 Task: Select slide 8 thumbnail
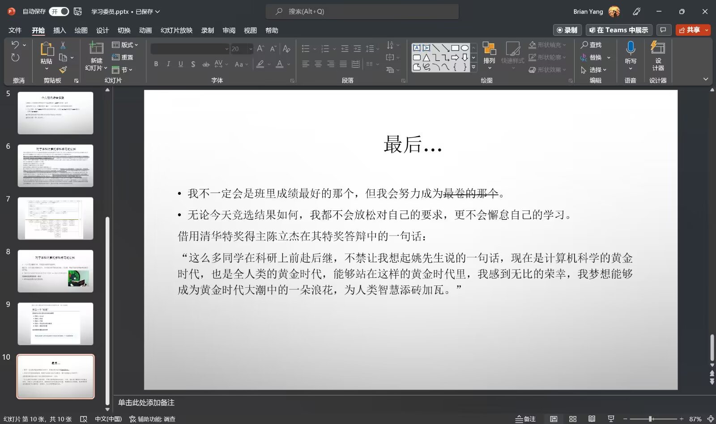pos(55,271)
